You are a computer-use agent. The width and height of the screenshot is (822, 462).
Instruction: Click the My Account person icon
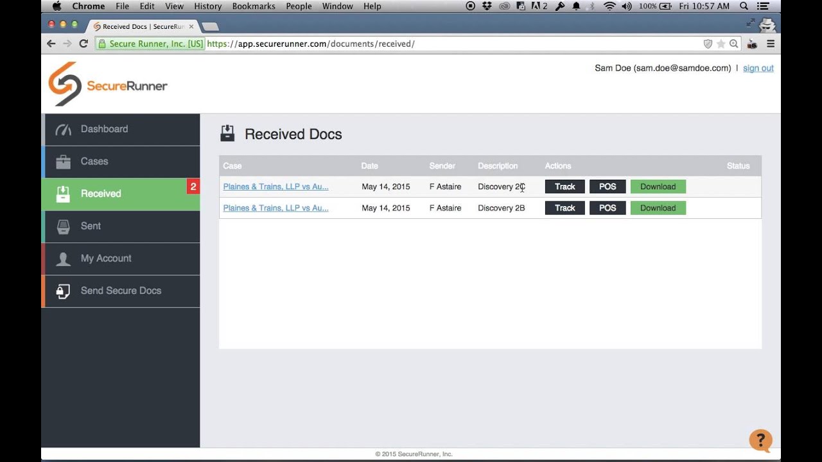63,259
